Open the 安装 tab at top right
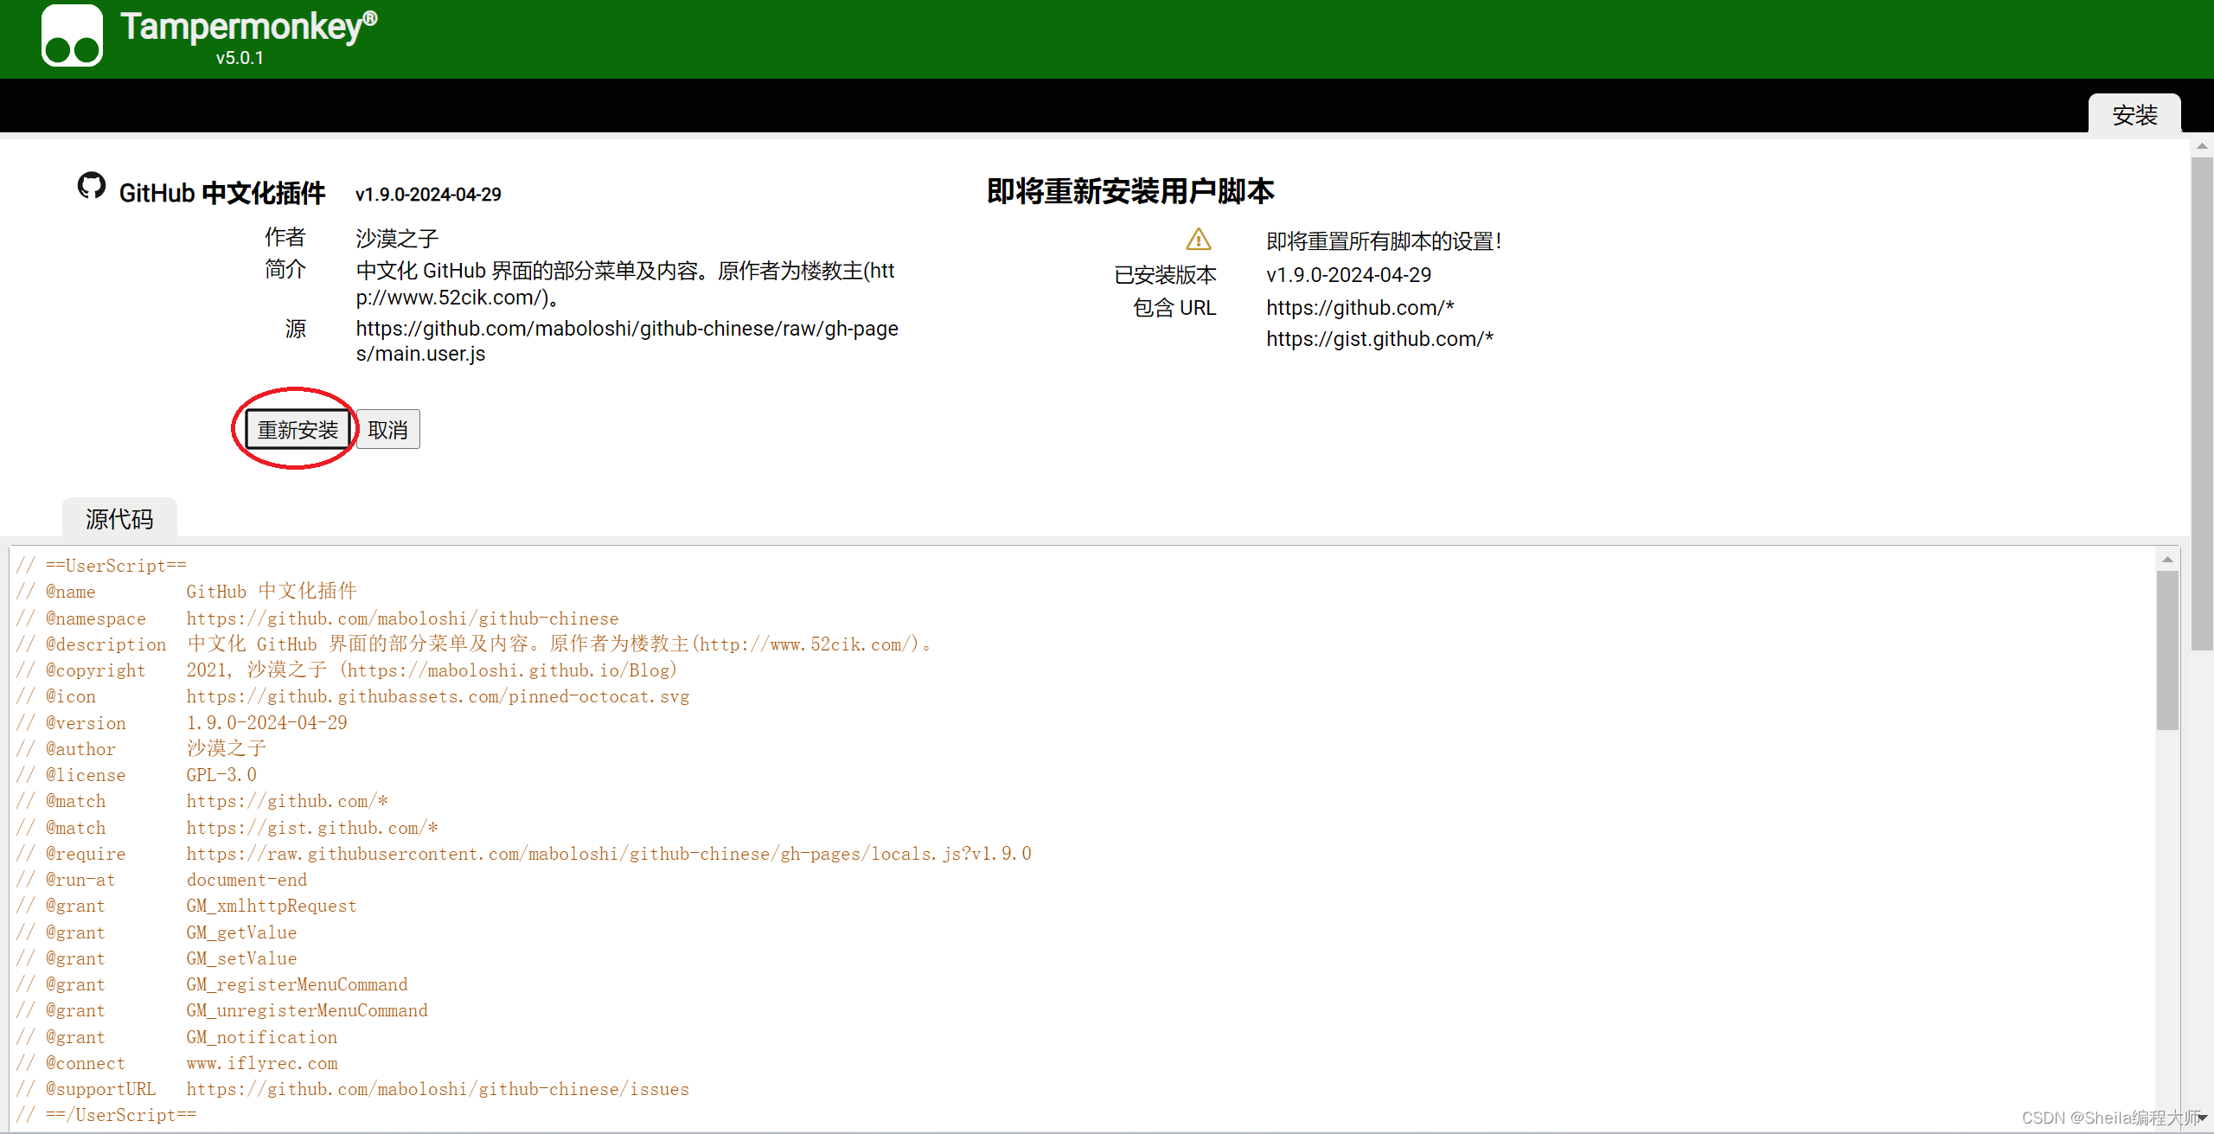Screen dimensions: 2214x1134 point(2134,115)
